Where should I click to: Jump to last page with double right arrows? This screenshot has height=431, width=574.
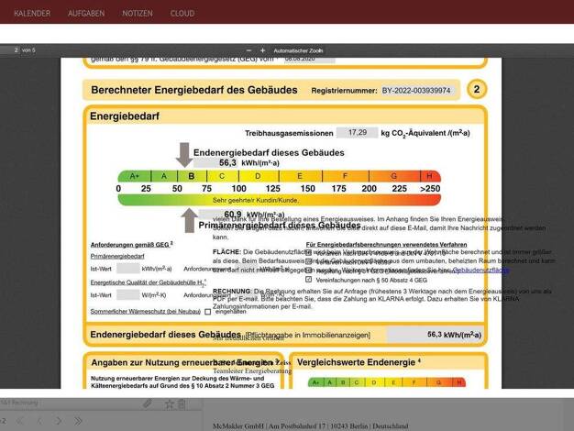(x=80, y=421)
